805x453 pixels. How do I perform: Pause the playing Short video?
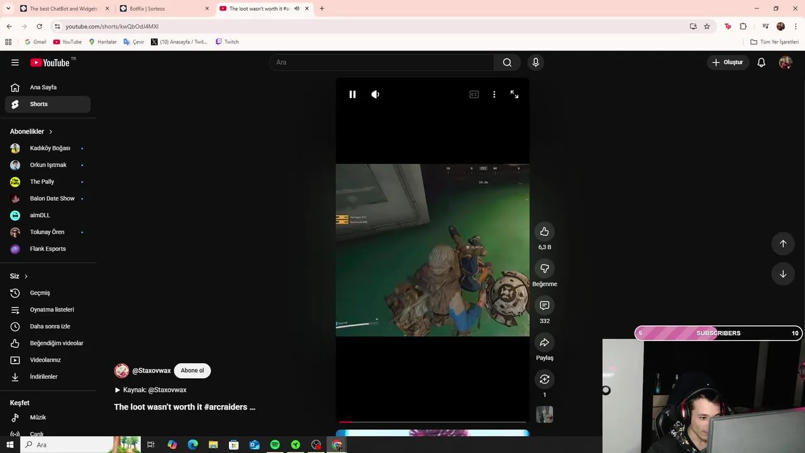(x=352, y=94)
